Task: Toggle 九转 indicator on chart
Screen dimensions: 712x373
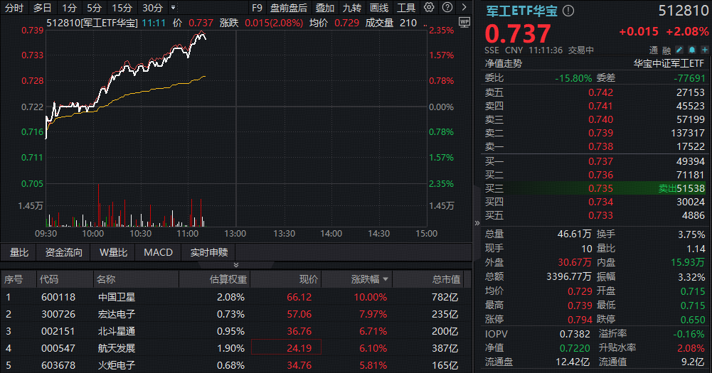Action: (352, 8)
